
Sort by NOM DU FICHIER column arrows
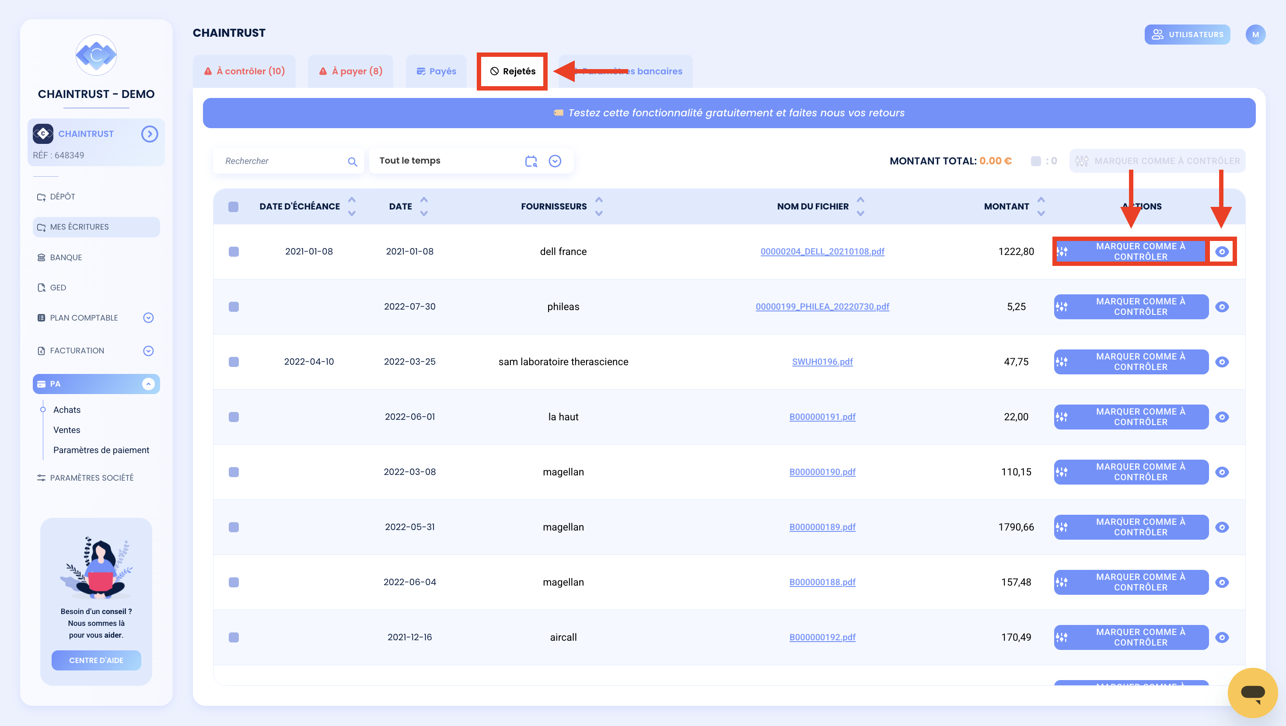click(860, 206)
